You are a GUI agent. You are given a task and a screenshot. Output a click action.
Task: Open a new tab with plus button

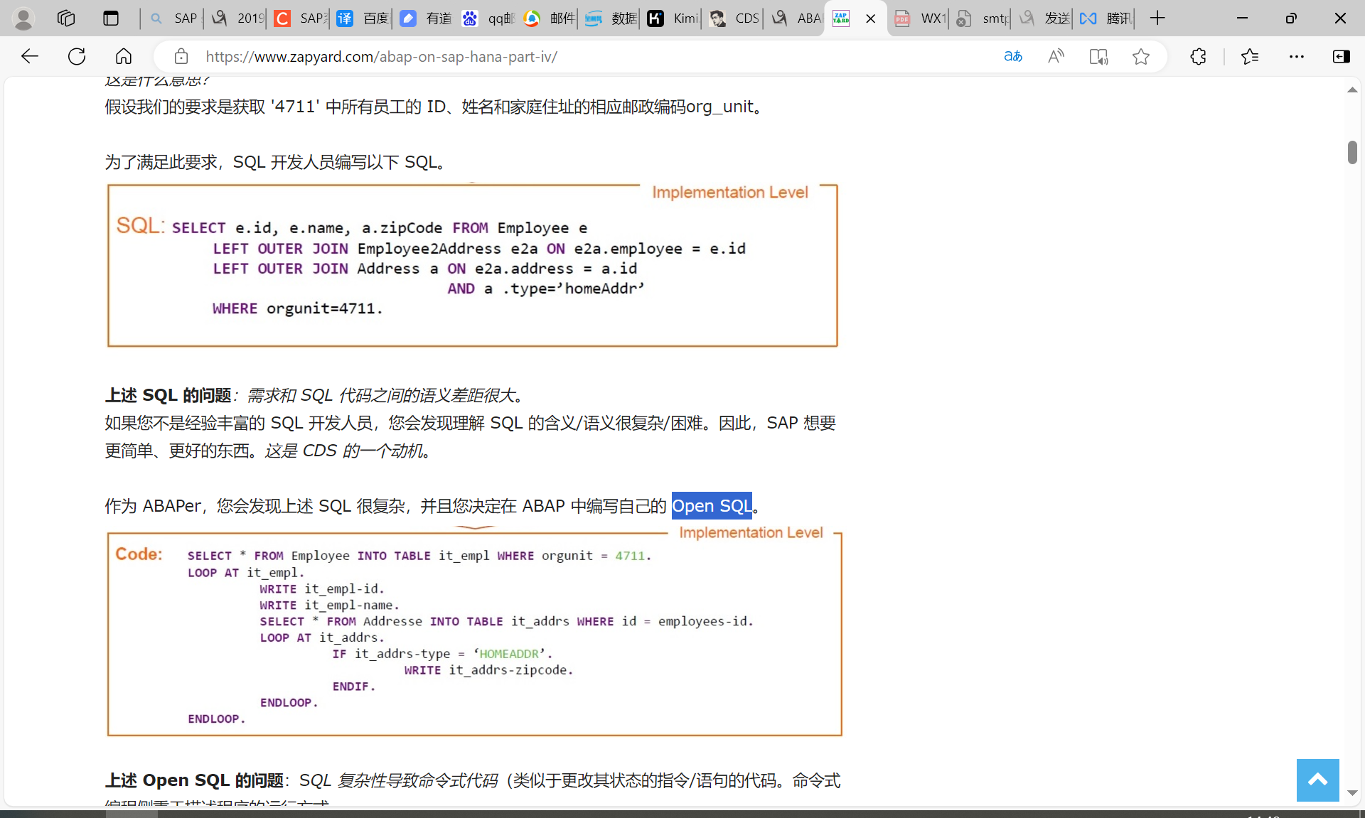[x=1157, y=18]
